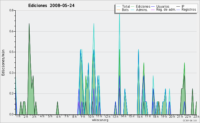Click the 'Reg. de adm.' legend entry

[163, 10]
